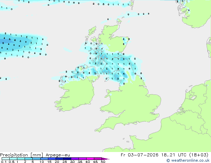211x163 pixels.
Task: Click the '3' rainfall value over northwest England
Action: (x=118, y=79)
